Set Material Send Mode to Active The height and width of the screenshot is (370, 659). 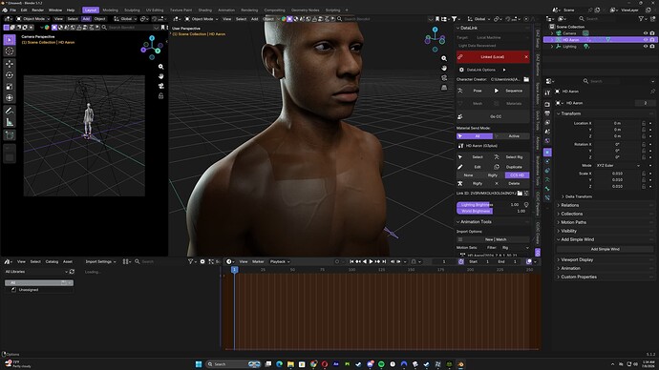point(512,136)
